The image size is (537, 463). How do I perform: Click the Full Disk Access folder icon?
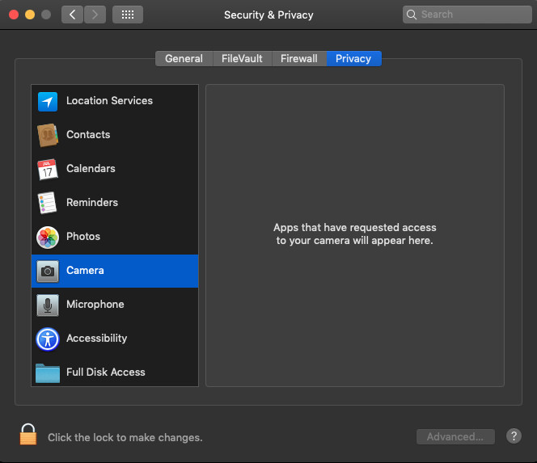tap(48, 373)
